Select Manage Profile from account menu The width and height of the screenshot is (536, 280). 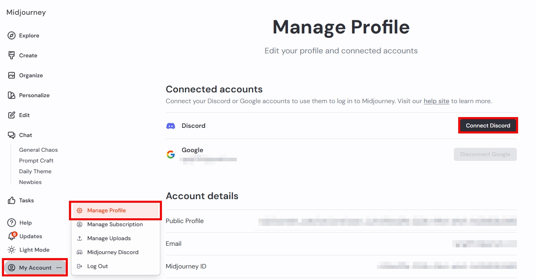tap(116, 210)
